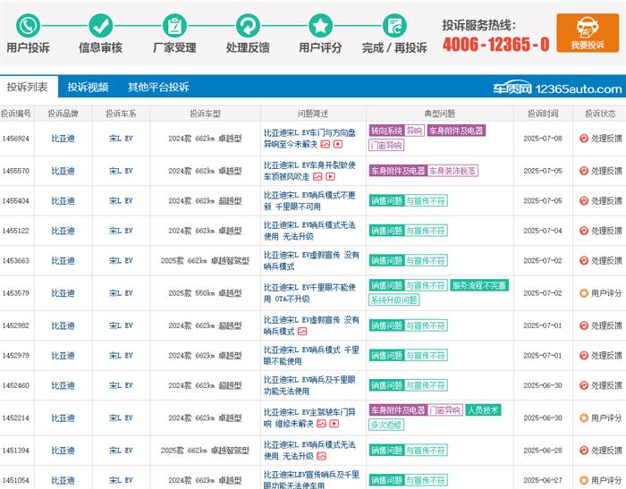Click complaint number 1455122
The image size is (626, 489).
pyautogui.click(x=16, y=231)
